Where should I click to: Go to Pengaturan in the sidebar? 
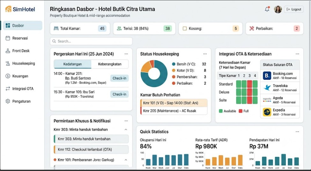(x=23, y=101)
